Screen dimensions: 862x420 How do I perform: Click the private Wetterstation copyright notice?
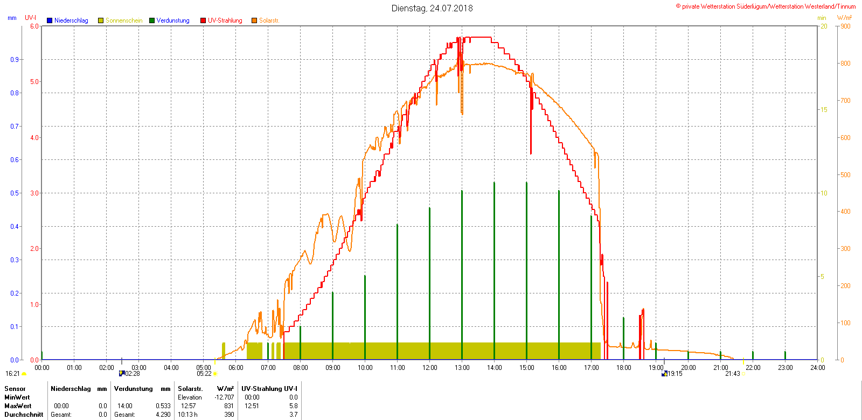(x=766, y=6)
